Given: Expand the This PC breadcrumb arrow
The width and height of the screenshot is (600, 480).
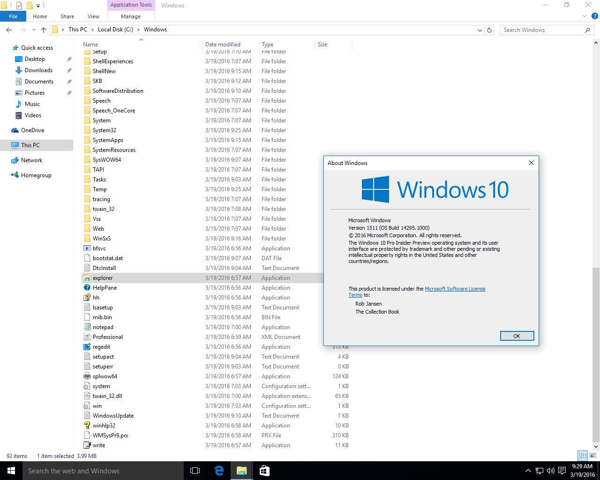Looking at the screenshot, I should pyautogui.click(x=92, y=30).
